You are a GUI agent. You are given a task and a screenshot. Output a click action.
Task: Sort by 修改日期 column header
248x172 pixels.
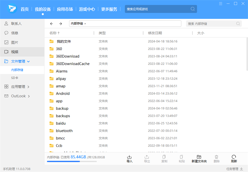pos(155,33)
